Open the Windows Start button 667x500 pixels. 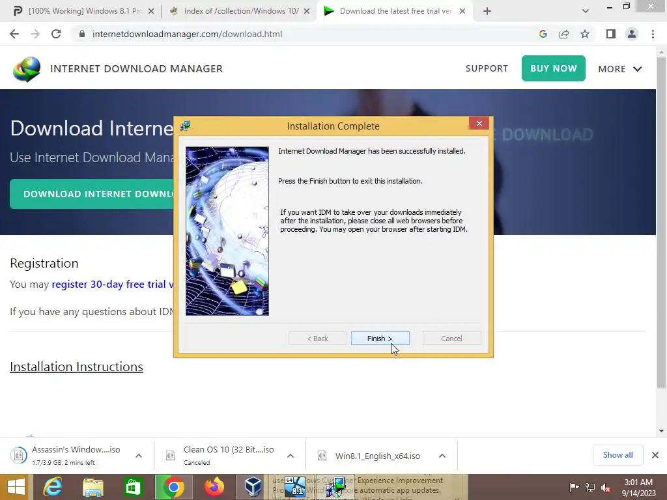(16, 487)
